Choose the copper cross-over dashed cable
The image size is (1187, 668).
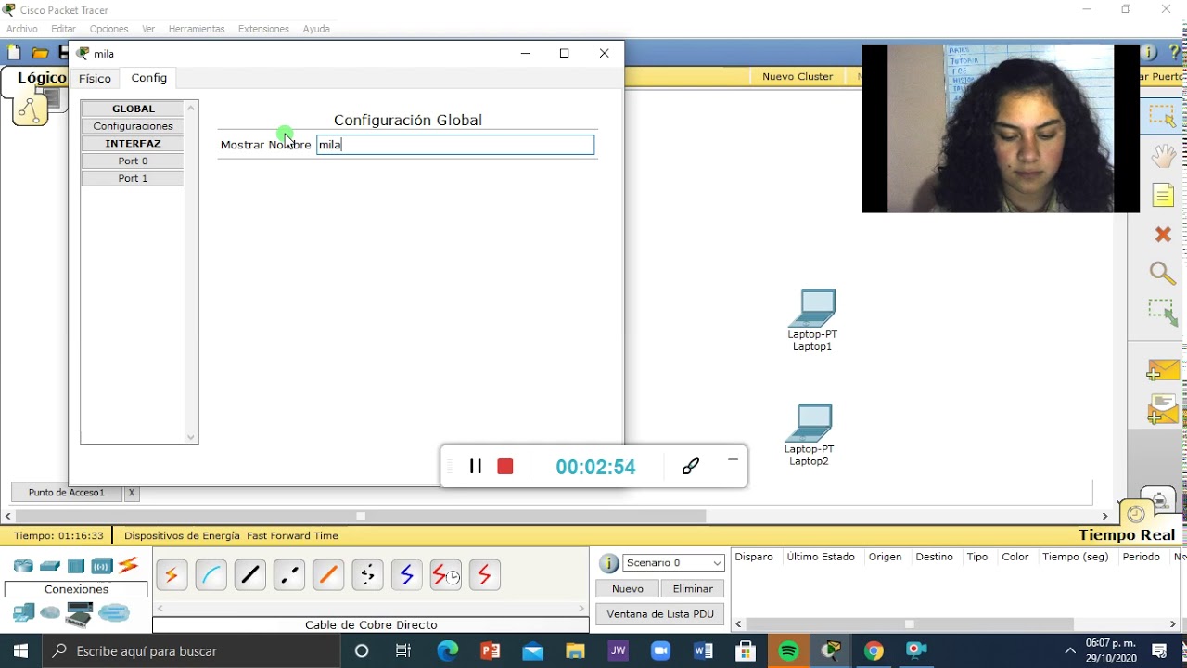(288, 575)
